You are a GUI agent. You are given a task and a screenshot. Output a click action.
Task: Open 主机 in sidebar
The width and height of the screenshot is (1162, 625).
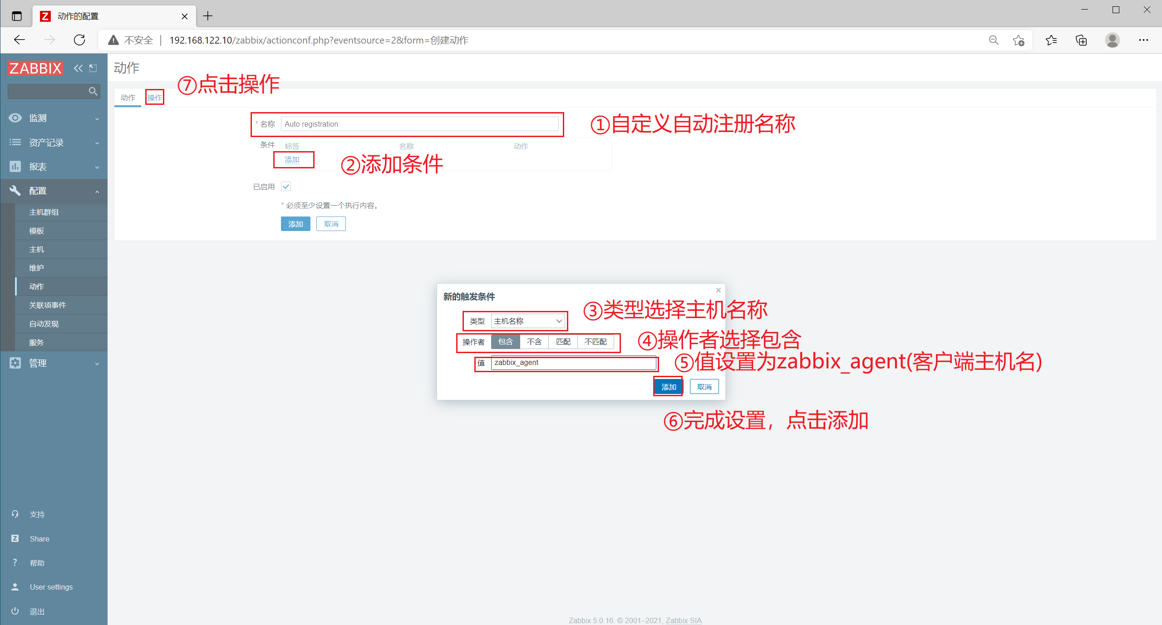pos(61,249)
